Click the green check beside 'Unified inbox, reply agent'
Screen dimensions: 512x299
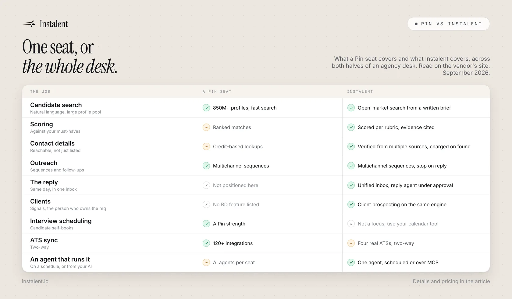click(x=351, y=185)
